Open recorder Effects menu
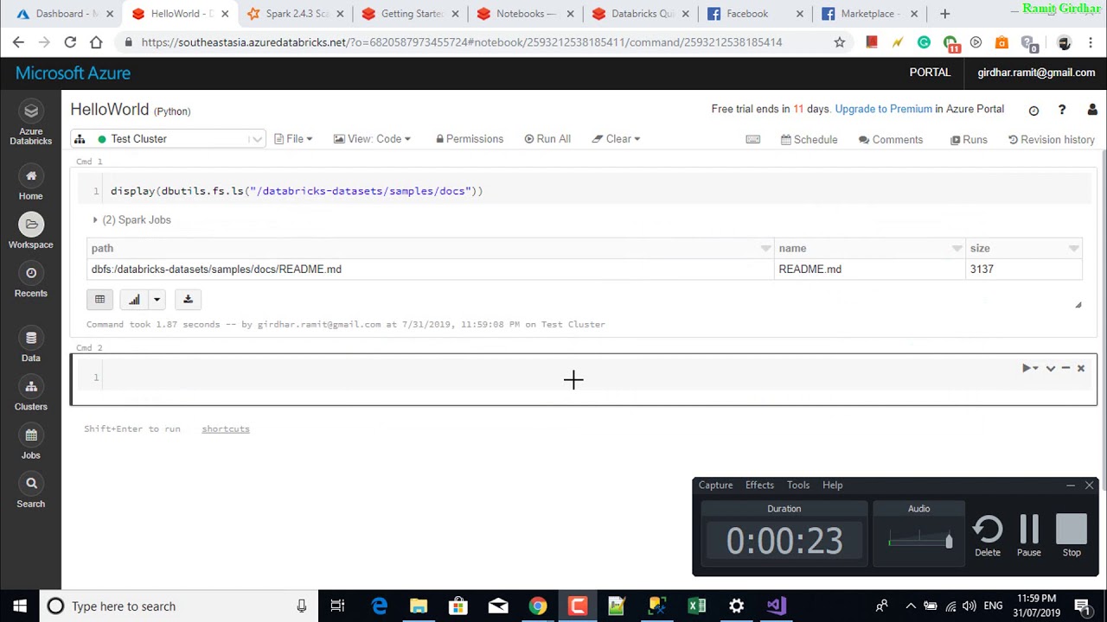Screen dimensions: 1107x622 [x=759, y=485]
